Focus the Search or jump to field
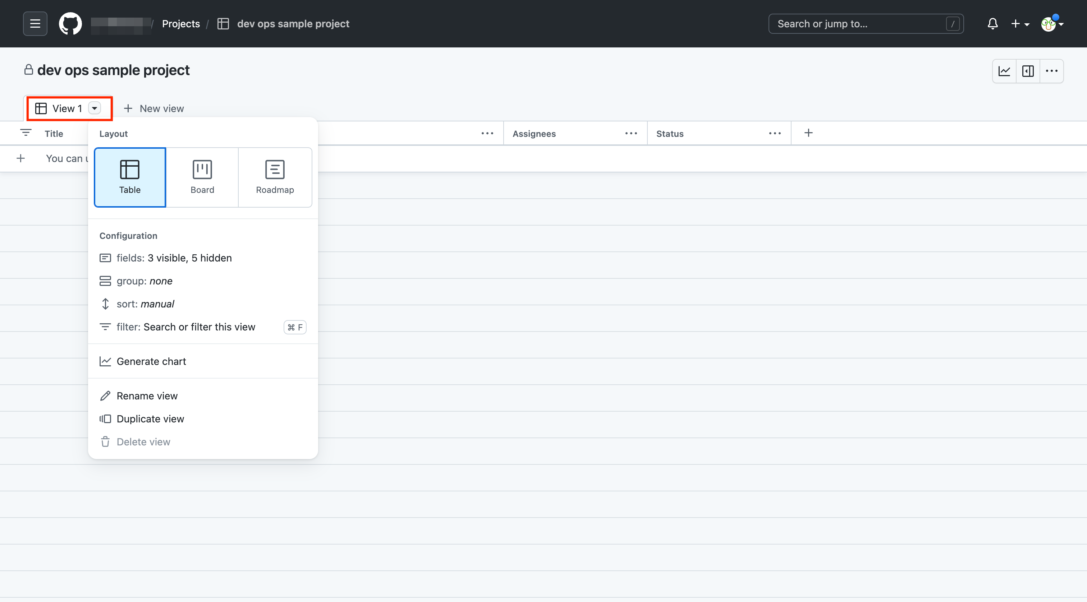The height and width of the screenshot is (602, 1087). (x=861, y=24)
